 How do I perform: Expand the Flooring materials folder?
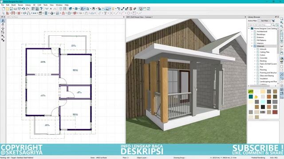[255, 70]
